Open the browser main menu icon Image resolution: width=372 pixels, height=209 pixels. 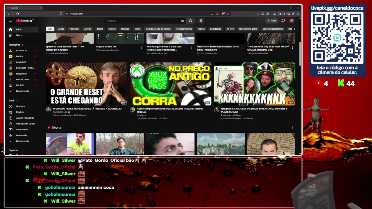pyautogui.click(x=298, y=14)
